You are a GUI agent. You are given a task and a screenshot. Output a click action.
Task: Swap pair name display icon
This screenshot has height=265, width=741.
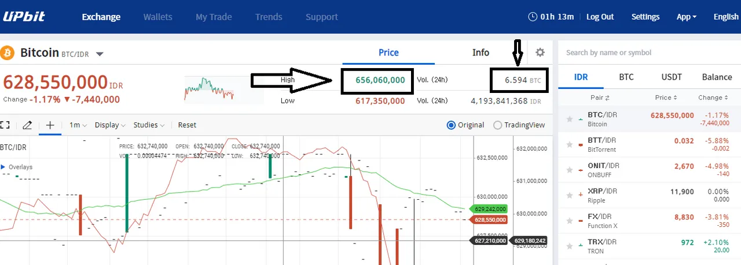608,98
